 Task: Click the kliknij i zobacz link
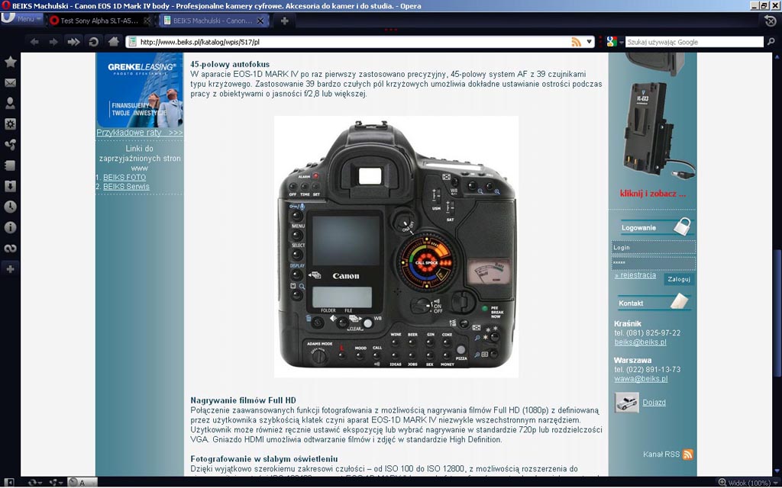653,194
